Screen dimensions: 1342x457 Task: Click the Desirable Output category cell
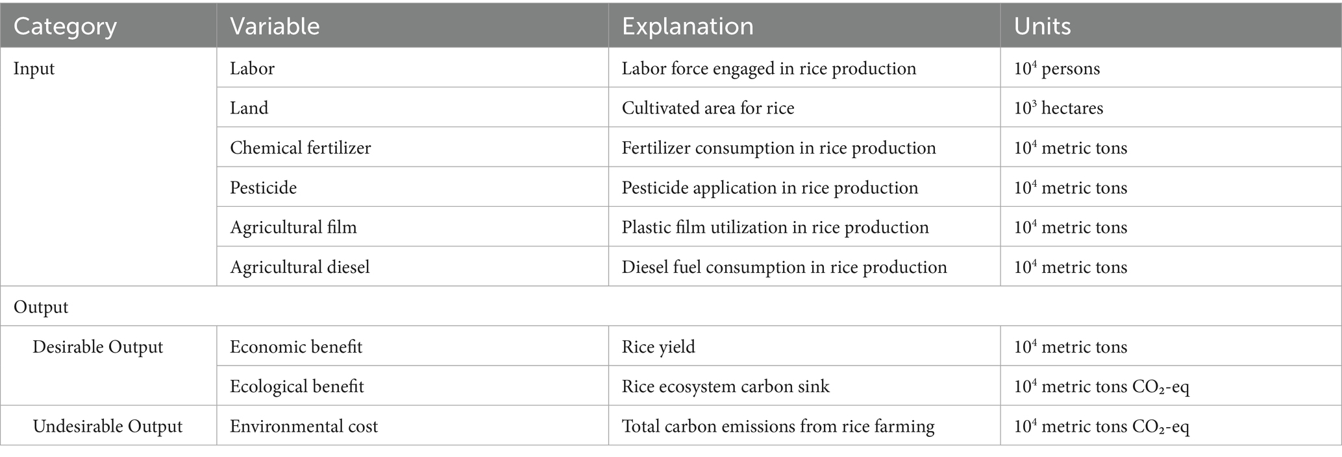[98, 347]
